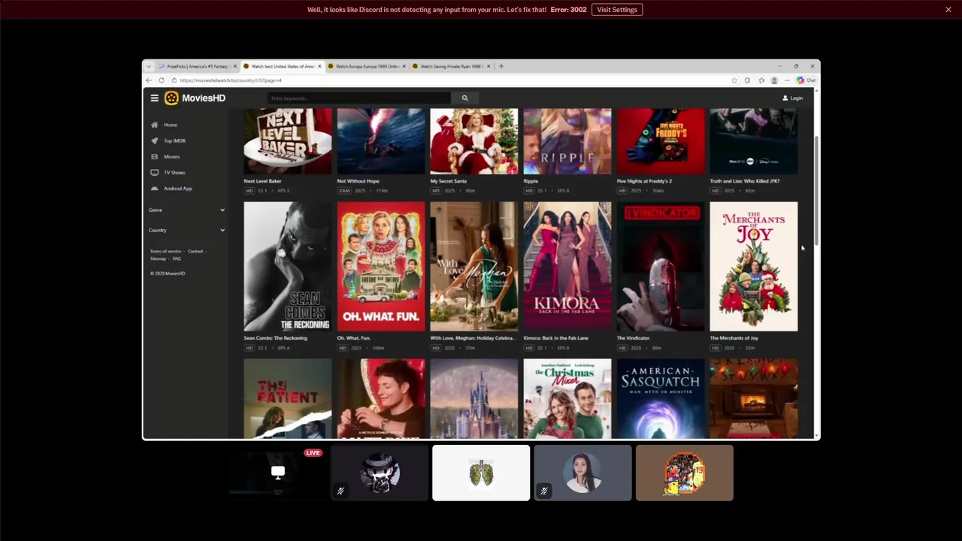Open the MoviesHD hamburger menu

coord(154,98)
